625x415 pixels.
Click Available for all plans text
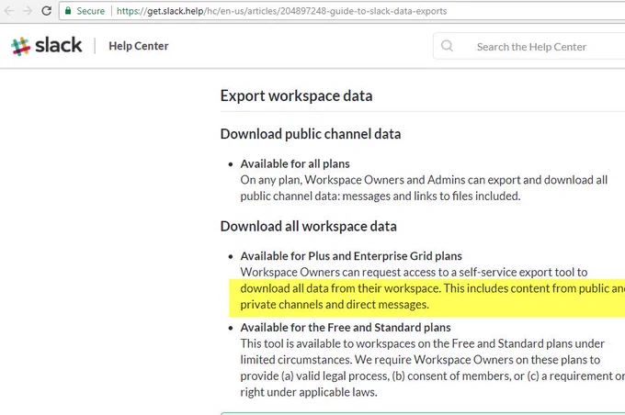[x=295, y=163]
